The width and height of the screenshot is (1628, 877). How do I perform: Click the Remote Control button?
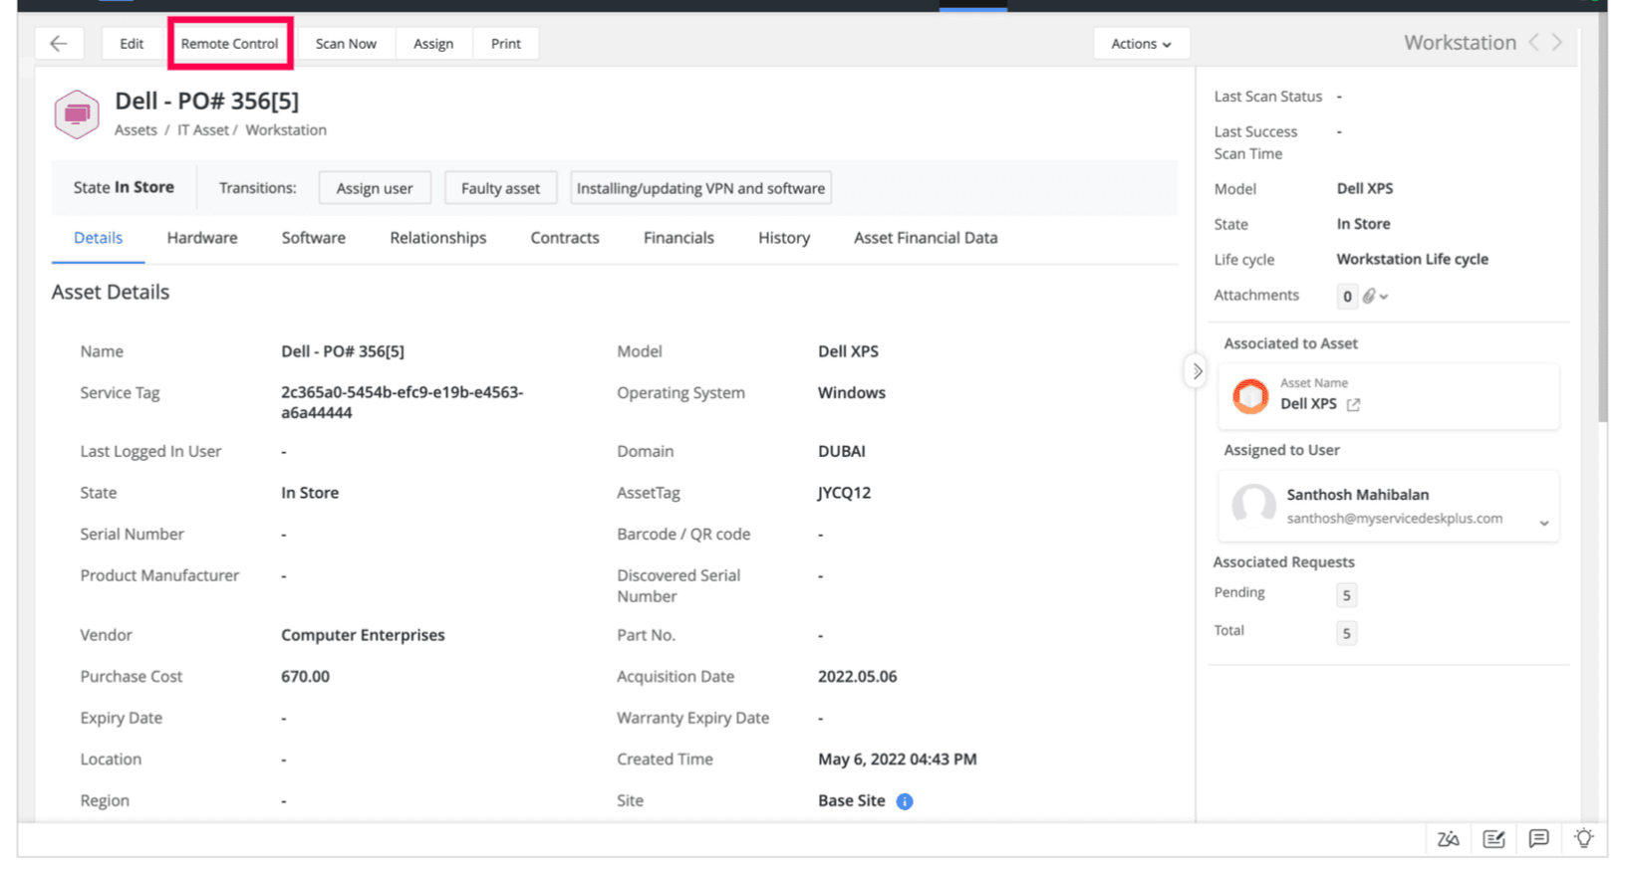(x=229, y=44)
